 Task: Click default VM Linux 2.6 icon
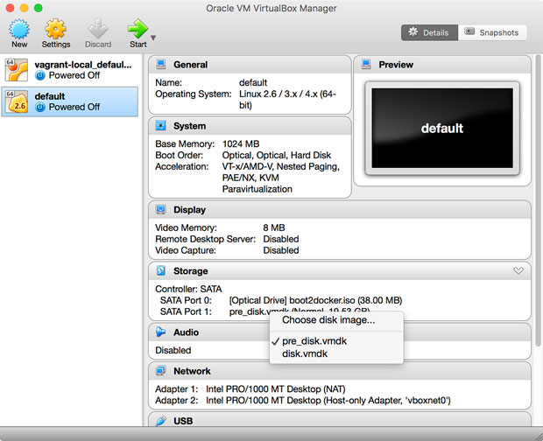[x=17, y=101]
